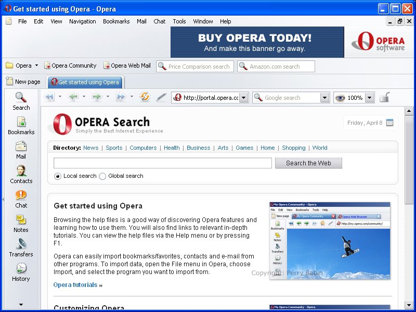Switch to Get started using Opera tab
The height and width of the screenshot is (312, 416).
85,82
